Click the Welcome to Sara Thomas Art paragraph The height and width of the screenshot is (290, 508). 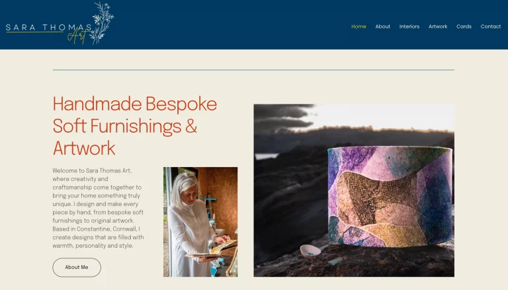click(98, 208)
